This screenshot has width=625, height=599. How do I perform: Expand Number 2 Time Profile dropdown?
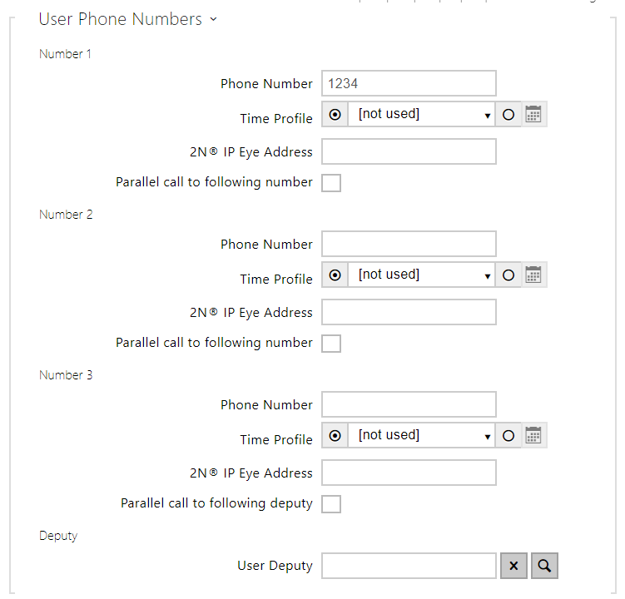tap(421, 275)
